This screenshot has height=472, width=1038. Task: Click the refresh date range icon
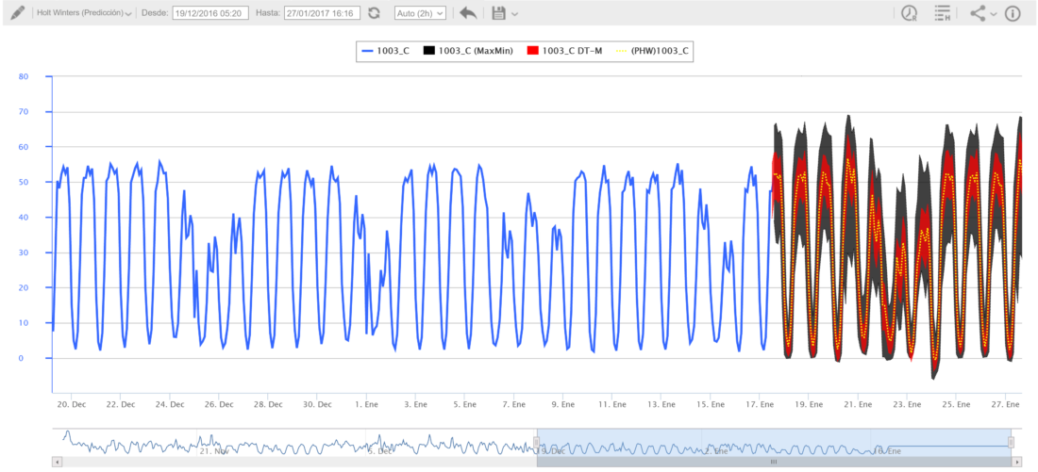[x=374, y=13]
